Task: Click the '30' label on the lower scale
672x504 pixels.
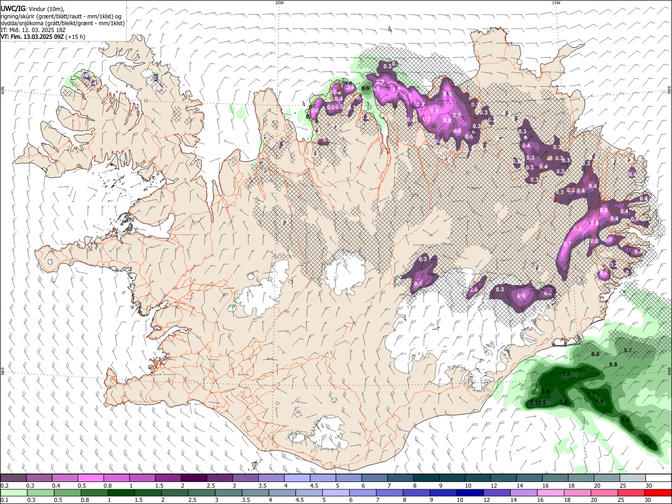Action: point(648,500)
